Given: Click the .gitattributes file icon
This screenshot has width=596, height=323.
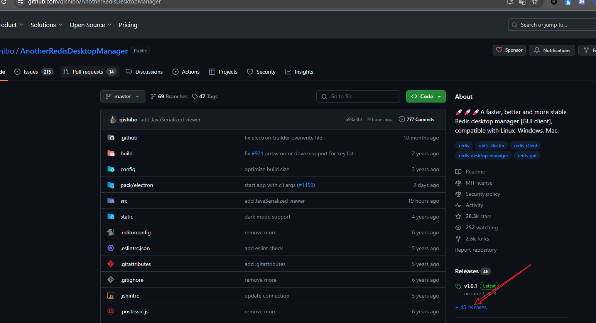Looking at the screenshot, I should point(111,264).
